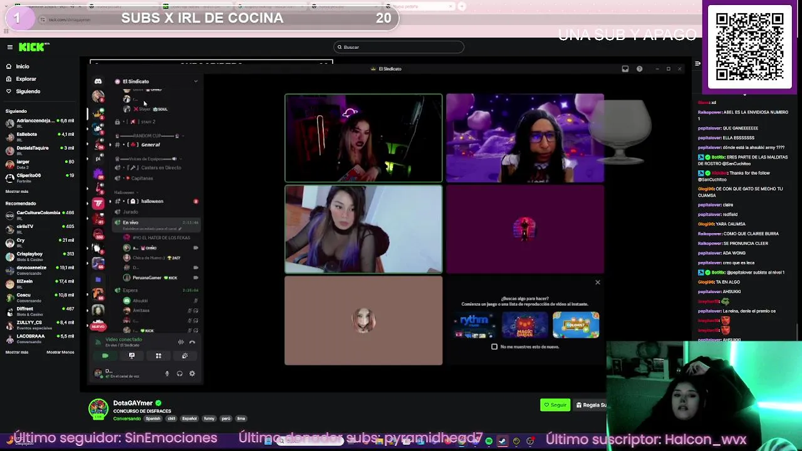Mute microphone in Discord user panel
Screen dimensions: 802x451
167,374
